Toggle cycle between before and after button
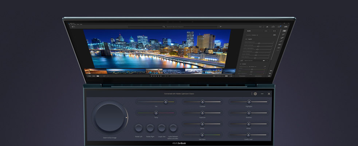Screen dimensions: 358x146 click(173, 128)
